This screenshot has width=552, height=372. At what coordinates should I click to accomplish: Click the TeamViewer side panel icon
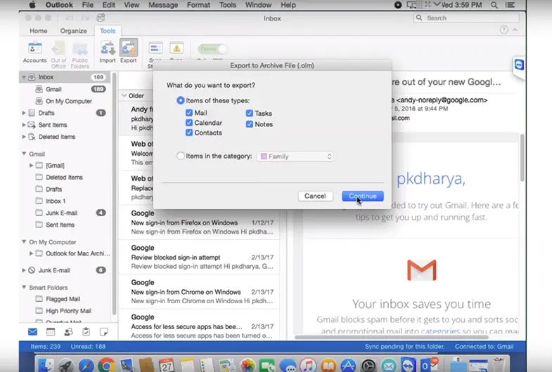click(x=519, y=65)
